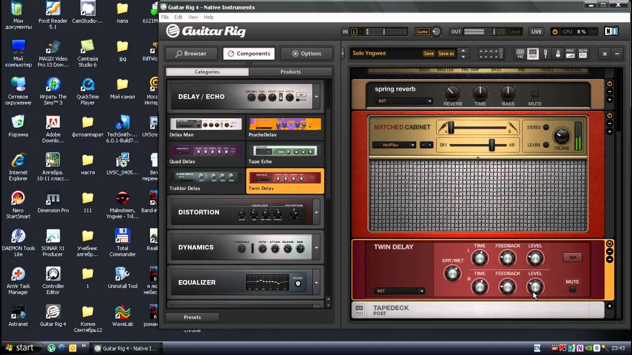Viewport: 632px width, 355px height.
Task: Toggle the audio engine power button
Action: click(x=554, y=32)
